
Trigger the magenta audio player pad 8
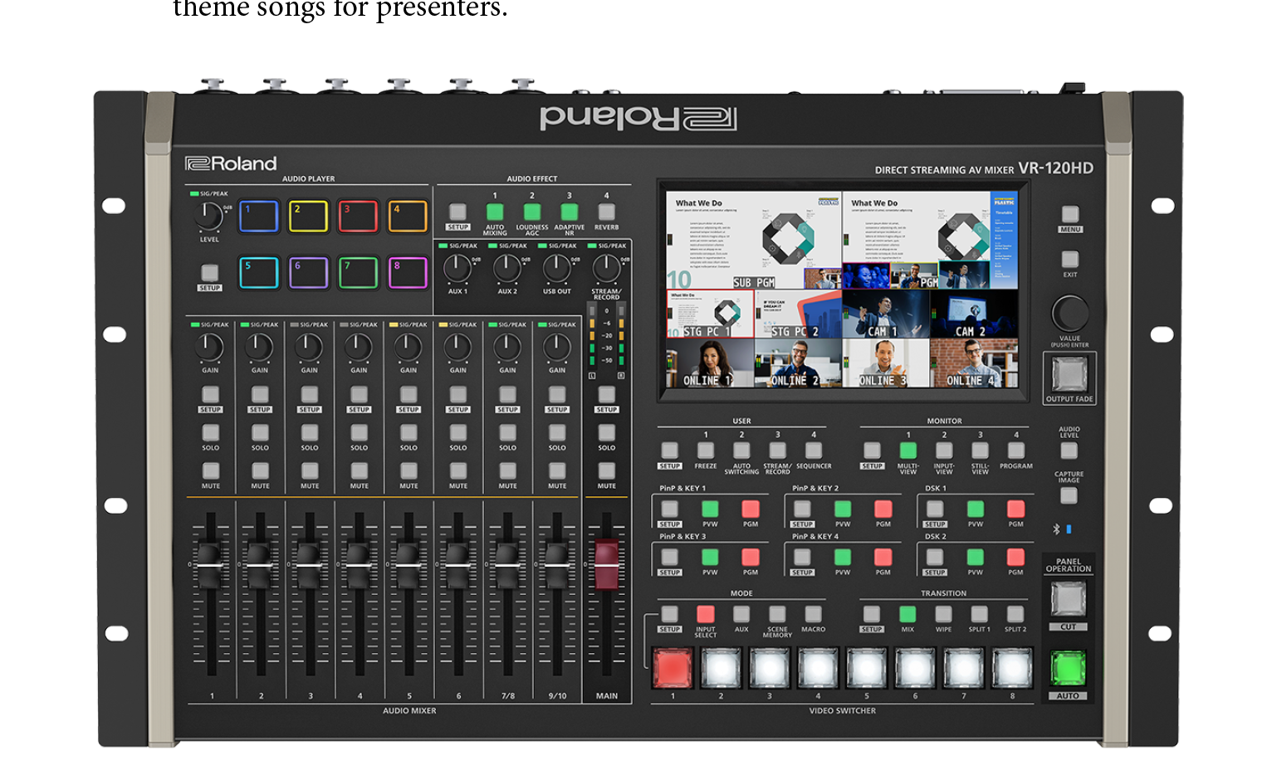408,273
